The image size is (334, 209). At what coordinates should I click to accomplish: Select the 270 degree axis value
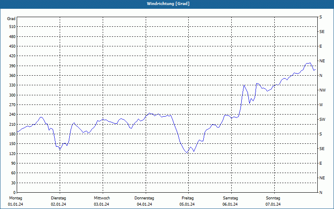(12, 105)
